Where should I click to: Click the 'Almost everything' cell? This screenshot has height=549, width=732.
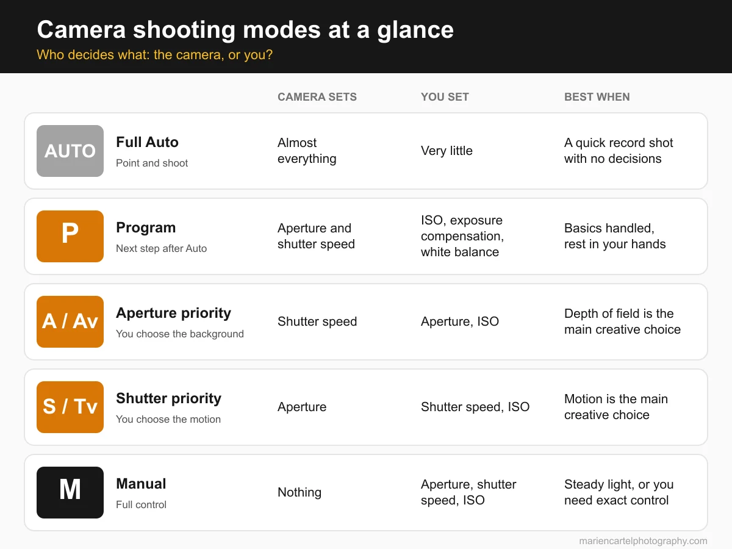(307, 151)
